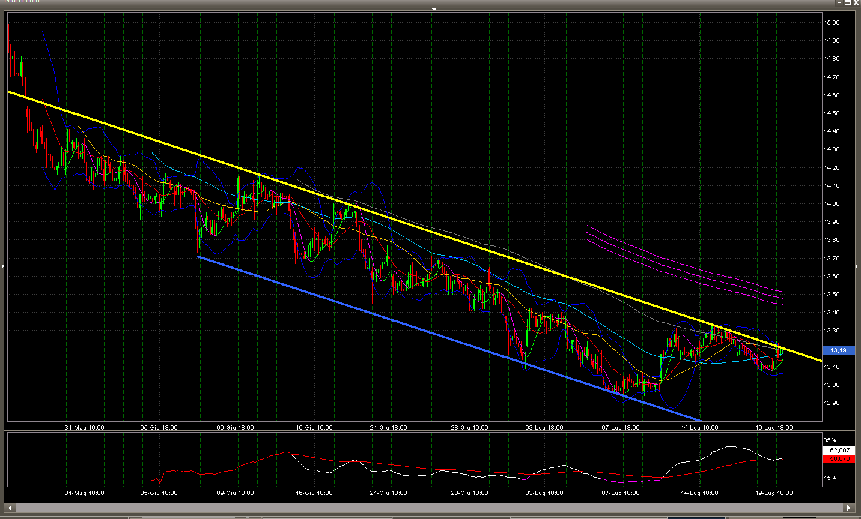Click the 14,50 price axis label
861x519 pixels.
832,113
